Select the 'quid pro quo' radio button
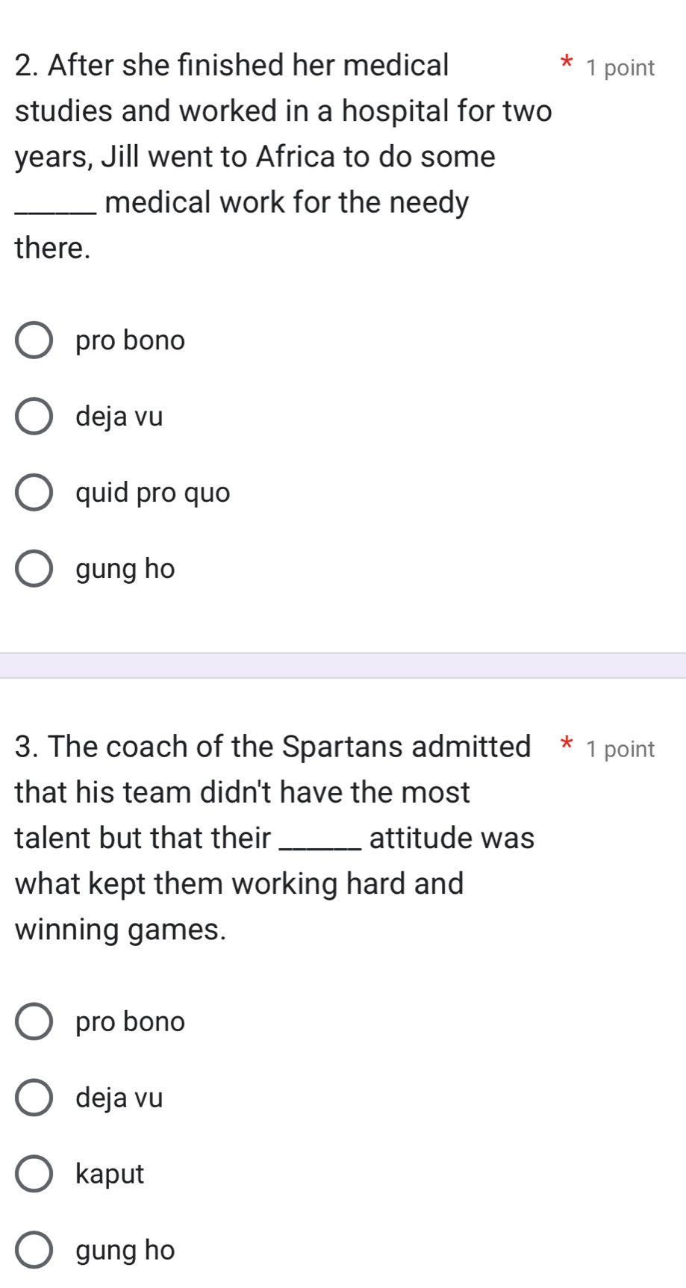Image resolution: width=686 pixels, height=1288 pixels. point(34,493)
